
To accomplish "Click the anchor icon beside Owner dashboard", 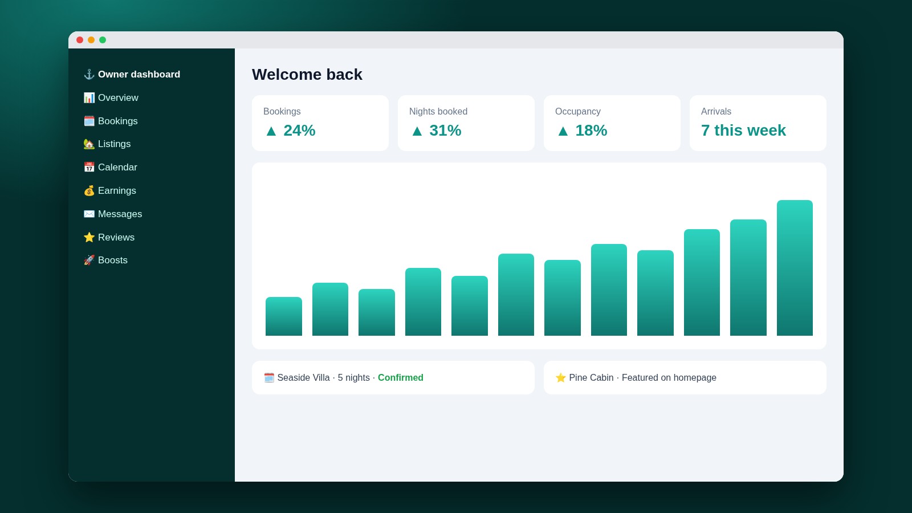I will pyautogui.click(x=89, y=74).
